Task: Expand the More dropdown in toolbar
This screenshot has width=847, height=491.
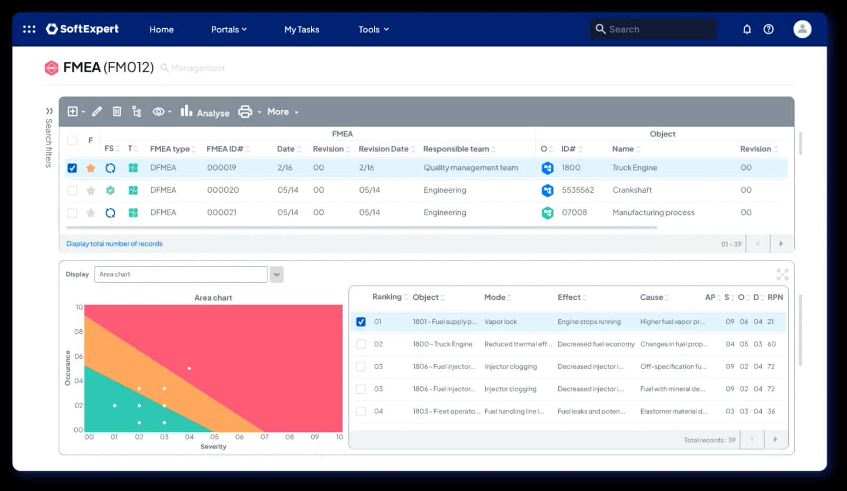Action: click(x=283, y=112)
